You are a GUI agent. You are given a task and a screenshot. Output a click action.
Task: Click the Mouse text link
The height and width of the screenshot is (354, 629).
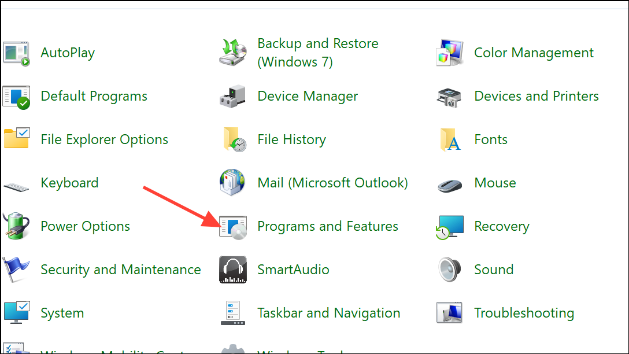495,183
